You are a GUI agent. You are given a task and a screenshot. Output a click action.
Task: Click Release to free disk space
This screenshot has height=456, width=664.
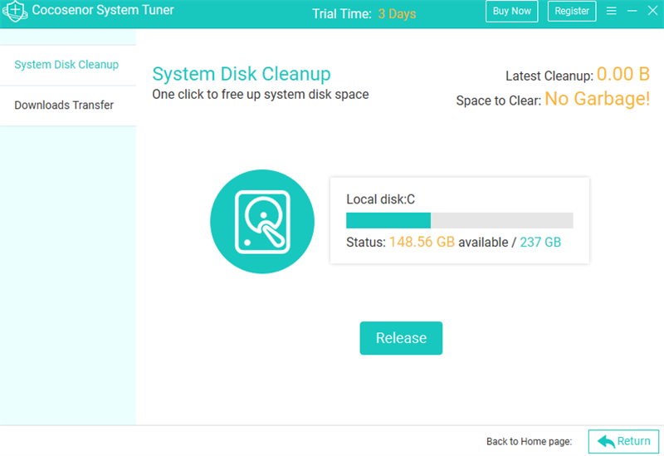pyautogui.click(x=401, y=338)
